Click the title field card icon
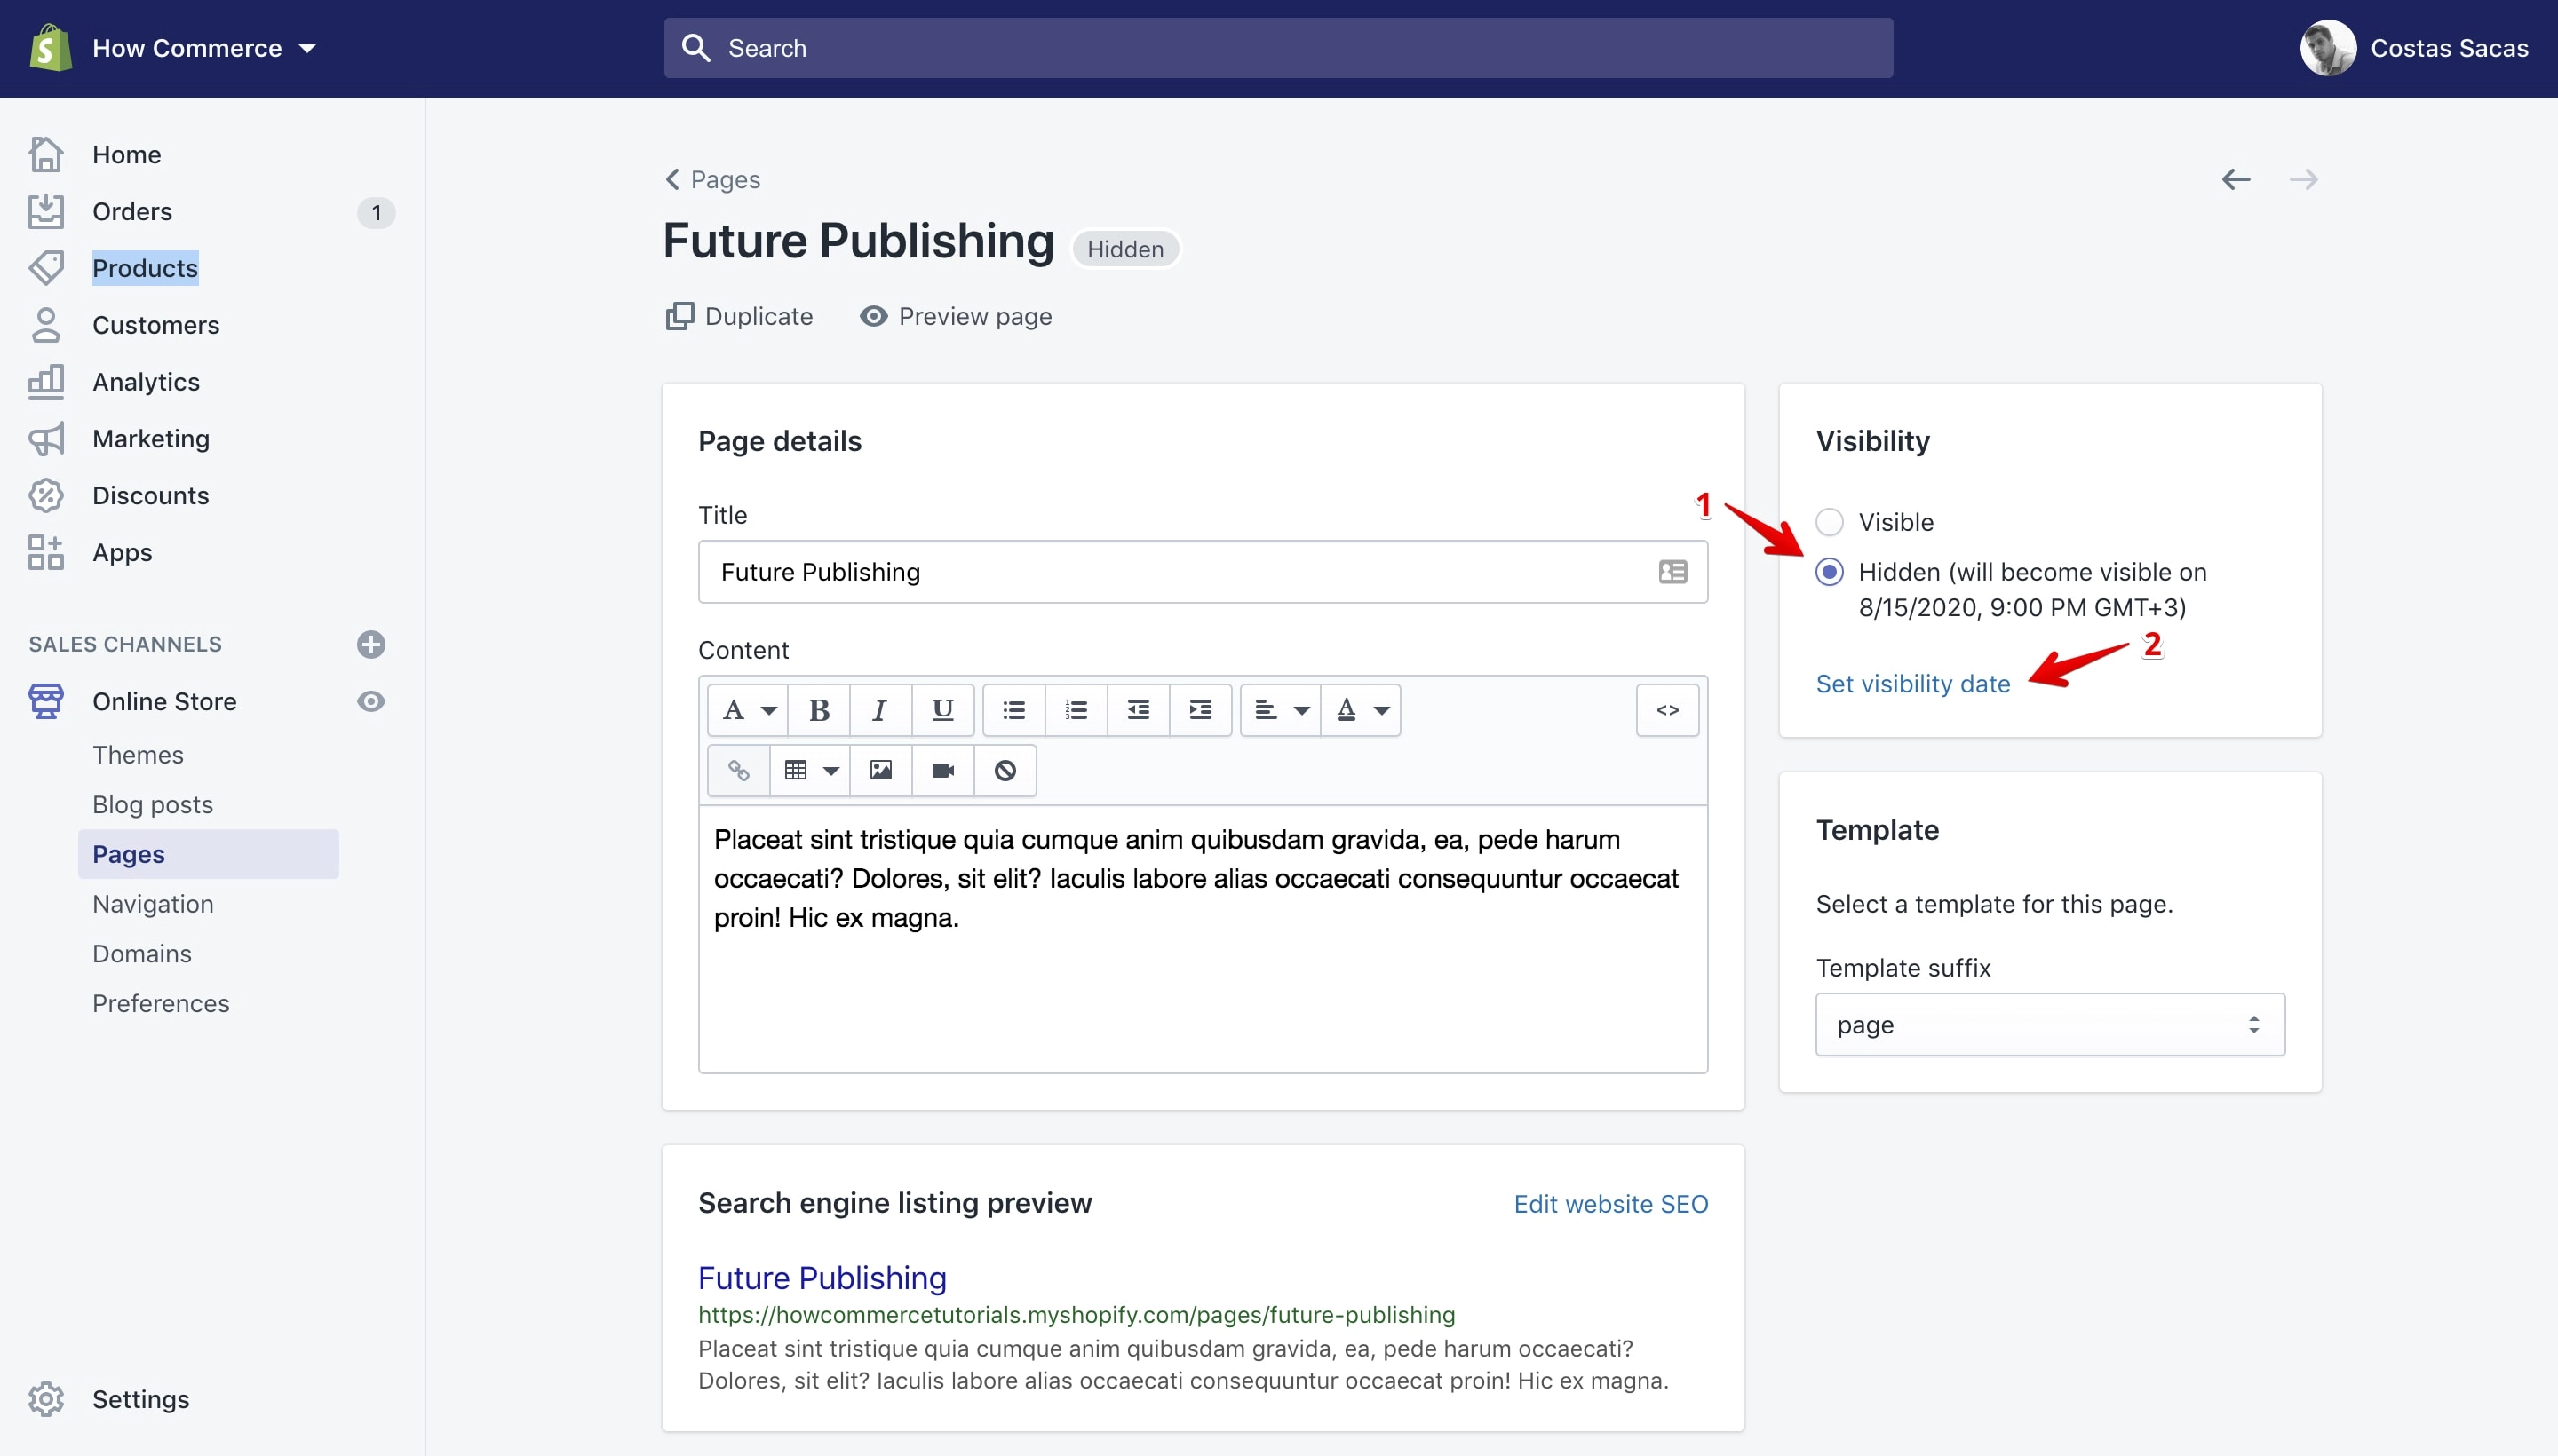 [x=1672, y=572]
